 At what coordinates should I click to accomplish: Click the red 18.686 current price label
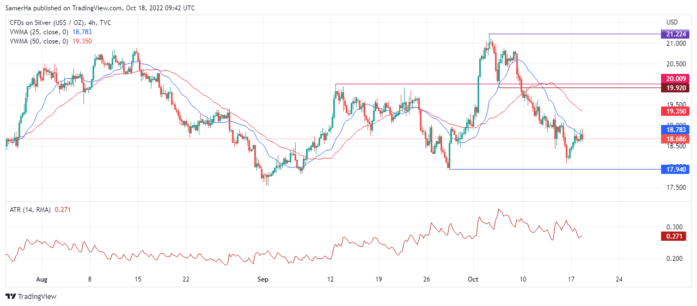pos(674,139)
